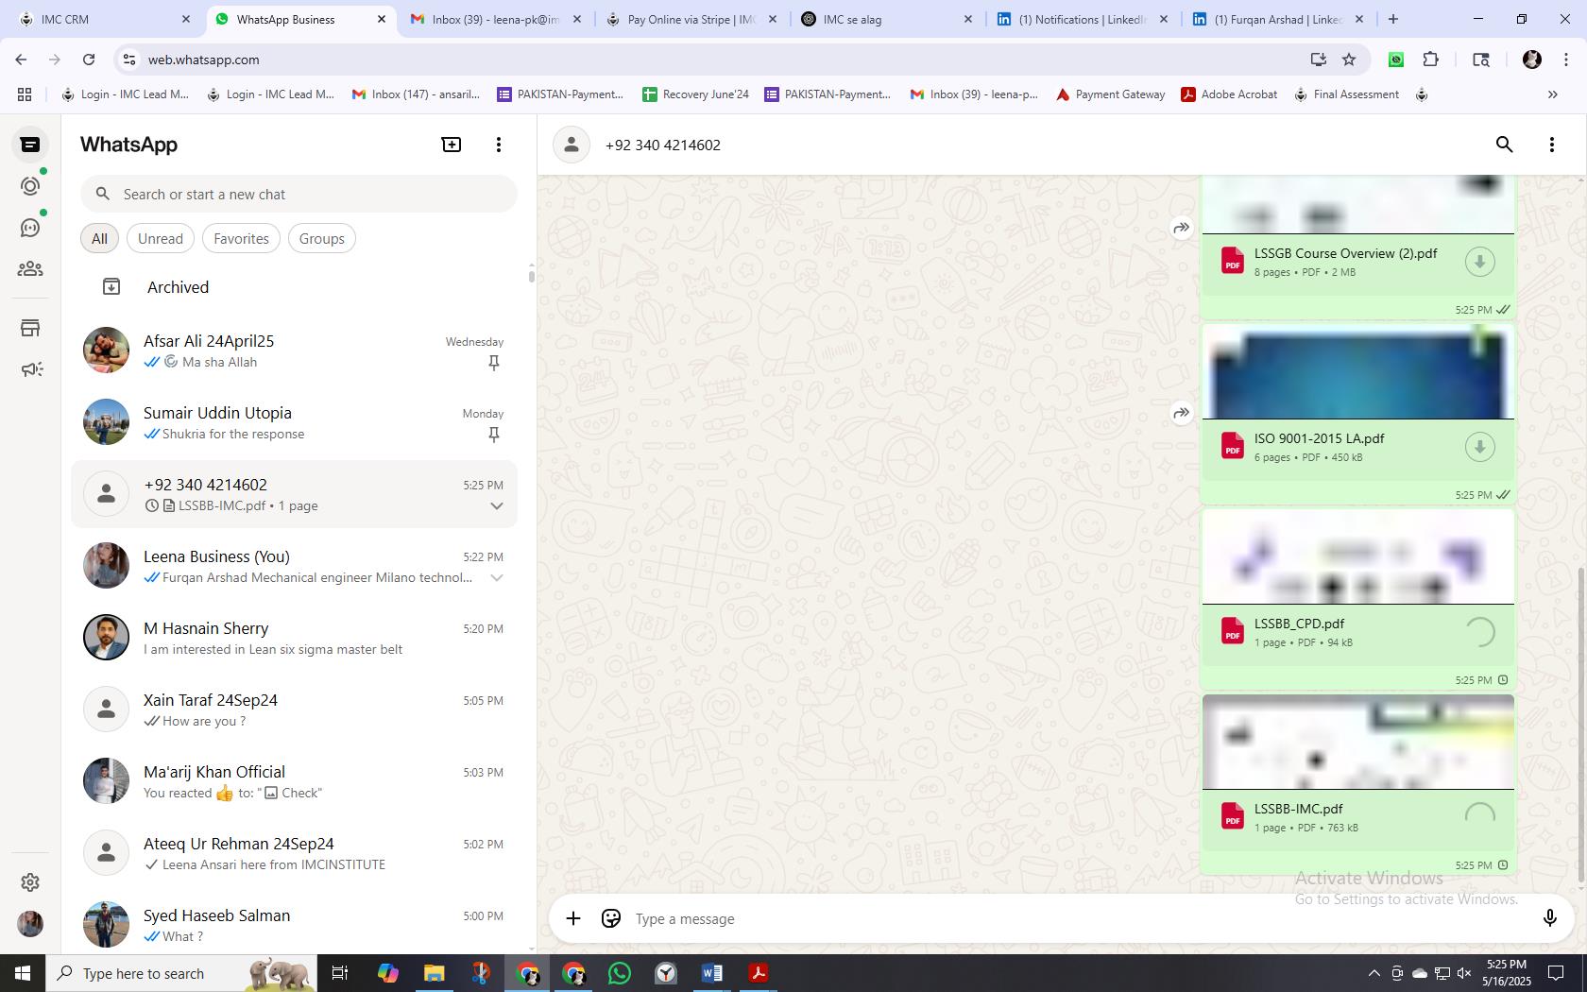Open the attach plus button
The height and width of the screenshot is (992, 1587).
[573, 918]
